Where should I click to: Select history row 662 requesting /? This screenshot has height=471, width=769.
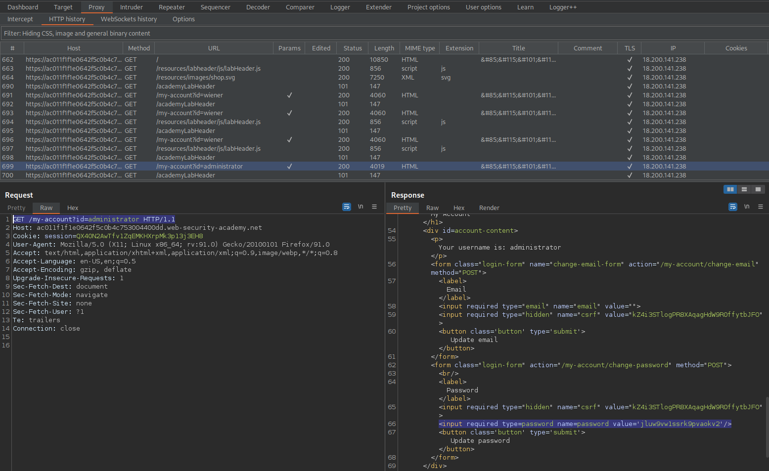(x=384, y=59)
